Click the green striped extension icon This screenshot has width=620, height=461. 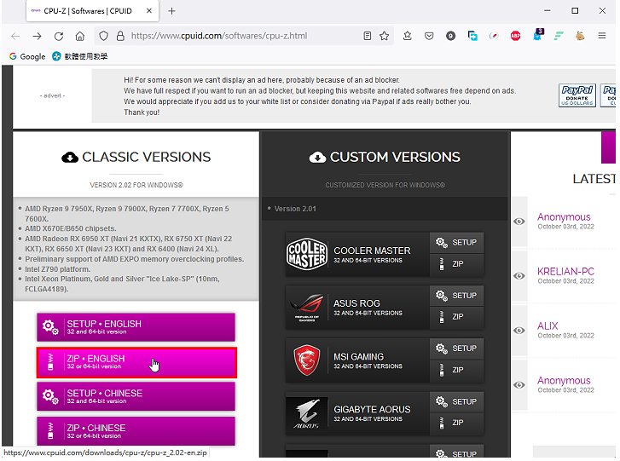click(x=559, y=36)
